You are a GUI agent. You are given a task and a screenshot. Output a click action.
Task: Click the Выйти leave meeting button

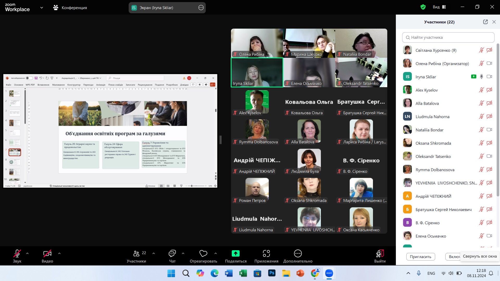pos(380,256)
